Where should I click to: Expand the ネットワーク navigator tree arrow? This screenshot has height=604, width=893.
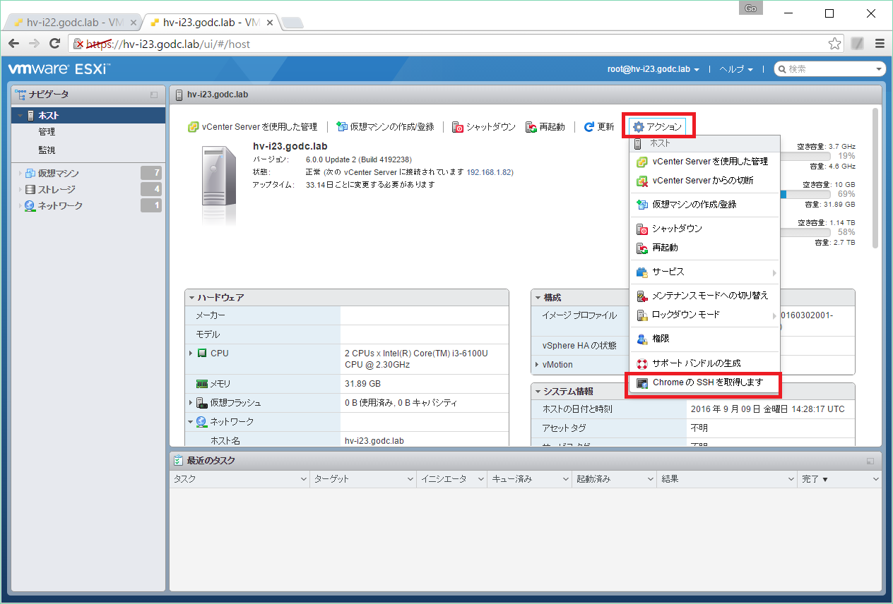(20, 205)
